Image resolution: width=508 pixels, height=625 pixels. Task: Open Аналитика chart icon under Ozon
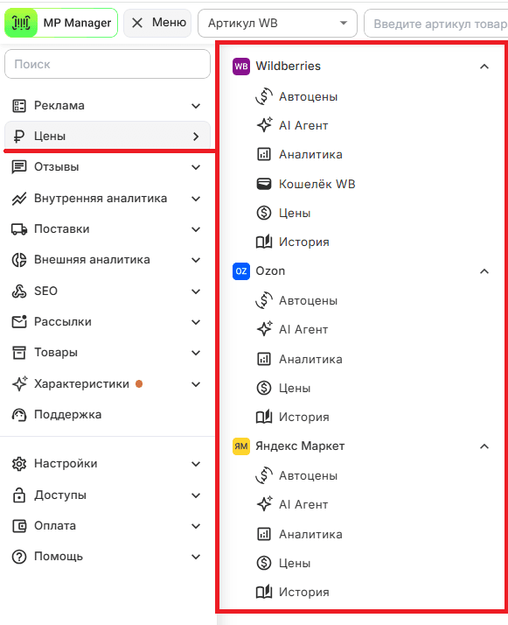(263, 359)
